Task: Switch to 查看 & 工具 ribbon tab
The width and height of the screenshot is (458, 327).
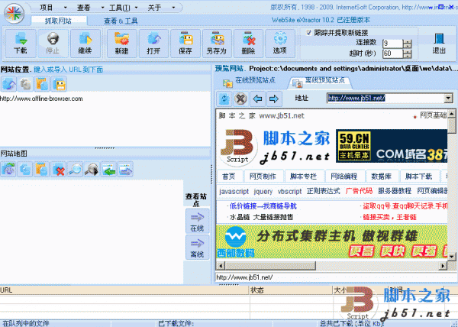Action: coord(121,21)
